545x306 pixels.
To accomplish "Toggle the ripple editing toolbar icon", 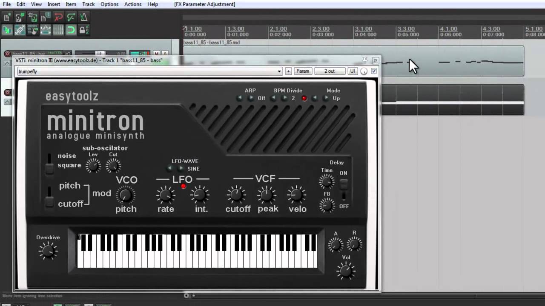I will tap(32, 30).
